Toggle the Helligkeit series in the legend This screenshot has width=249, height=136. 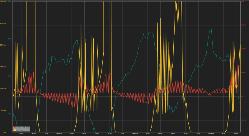tap(20, 130)
